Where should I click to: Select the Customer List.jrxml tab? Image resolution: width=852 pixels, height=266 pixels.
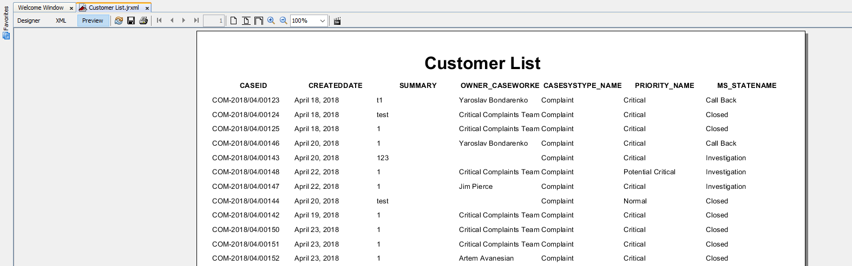[114, 8]
